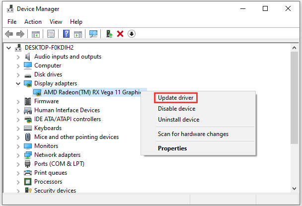Click Show/Hide Console Tree toolbar icon

tap(36, 34)
